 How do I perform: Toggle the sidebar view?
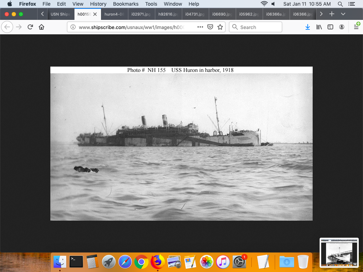coord(330,27)
